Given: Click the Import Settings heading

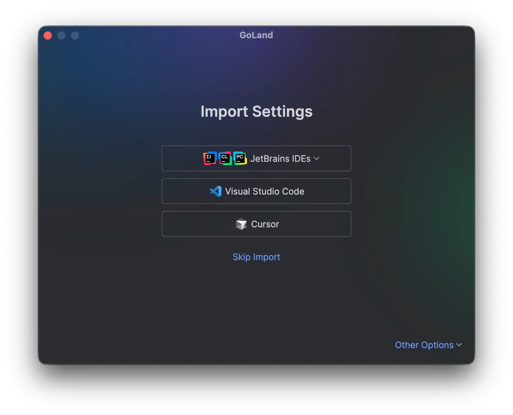Looking at the screenshot, I should [256, 112].
